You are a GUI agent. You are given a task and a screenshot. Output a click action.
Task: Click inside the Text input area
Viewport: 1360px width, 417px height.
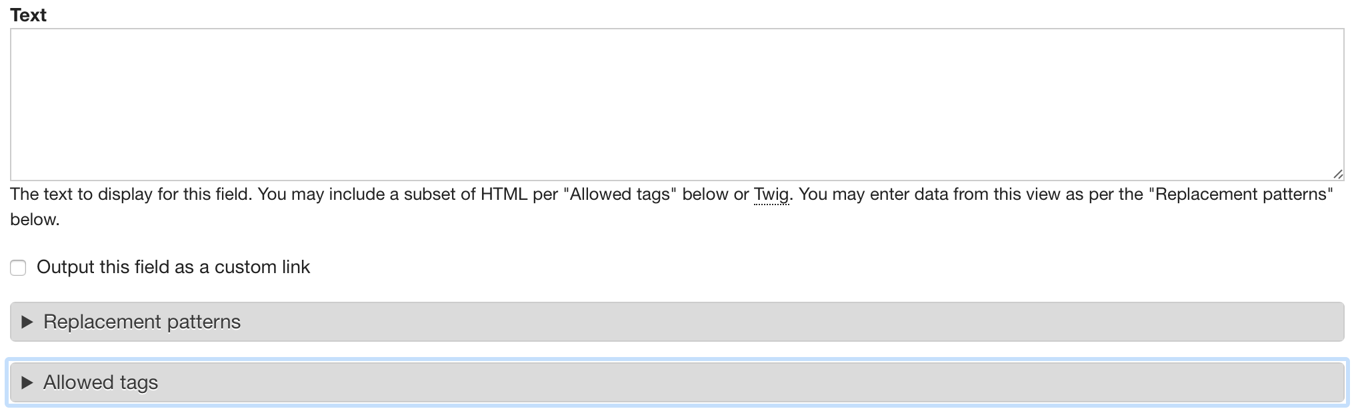tap(679, 103)
